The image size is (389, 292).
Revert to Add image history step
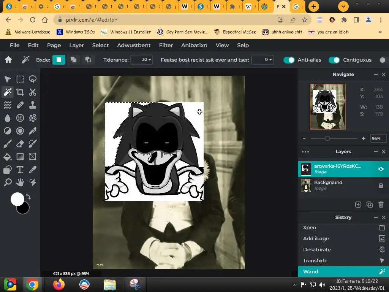pyautogui.click(x=343, y=239)
